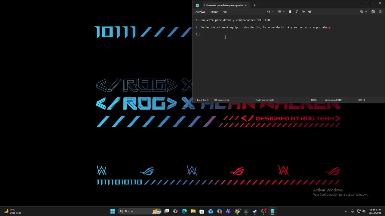Close the tab via its unsaved dot indicator
The width and height of the screenshot is (385, 216).
(x=246, y=5)
